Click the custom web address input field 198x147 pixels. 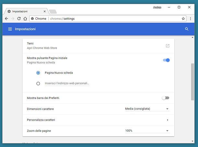pyautogui.click(x=67, y=83)
